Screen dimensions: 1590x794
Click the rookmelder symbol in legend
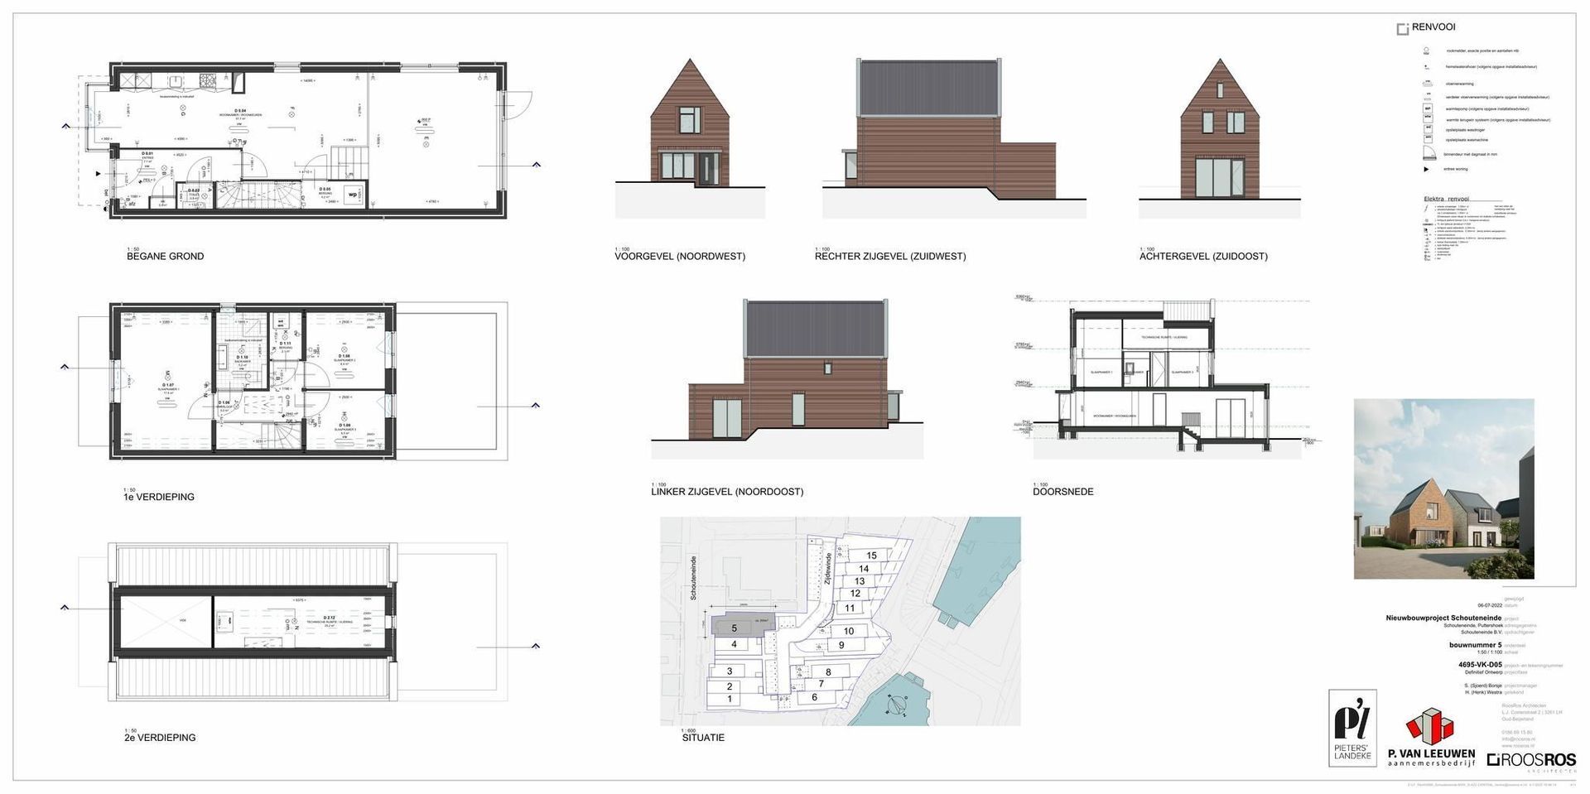[x=1426, y=51]
